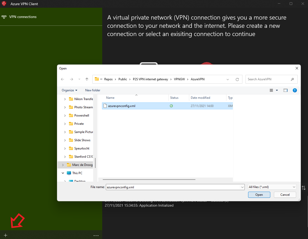Open the File name dropdown arrow
Screen dimensions: 308x239
coord(242,187)
